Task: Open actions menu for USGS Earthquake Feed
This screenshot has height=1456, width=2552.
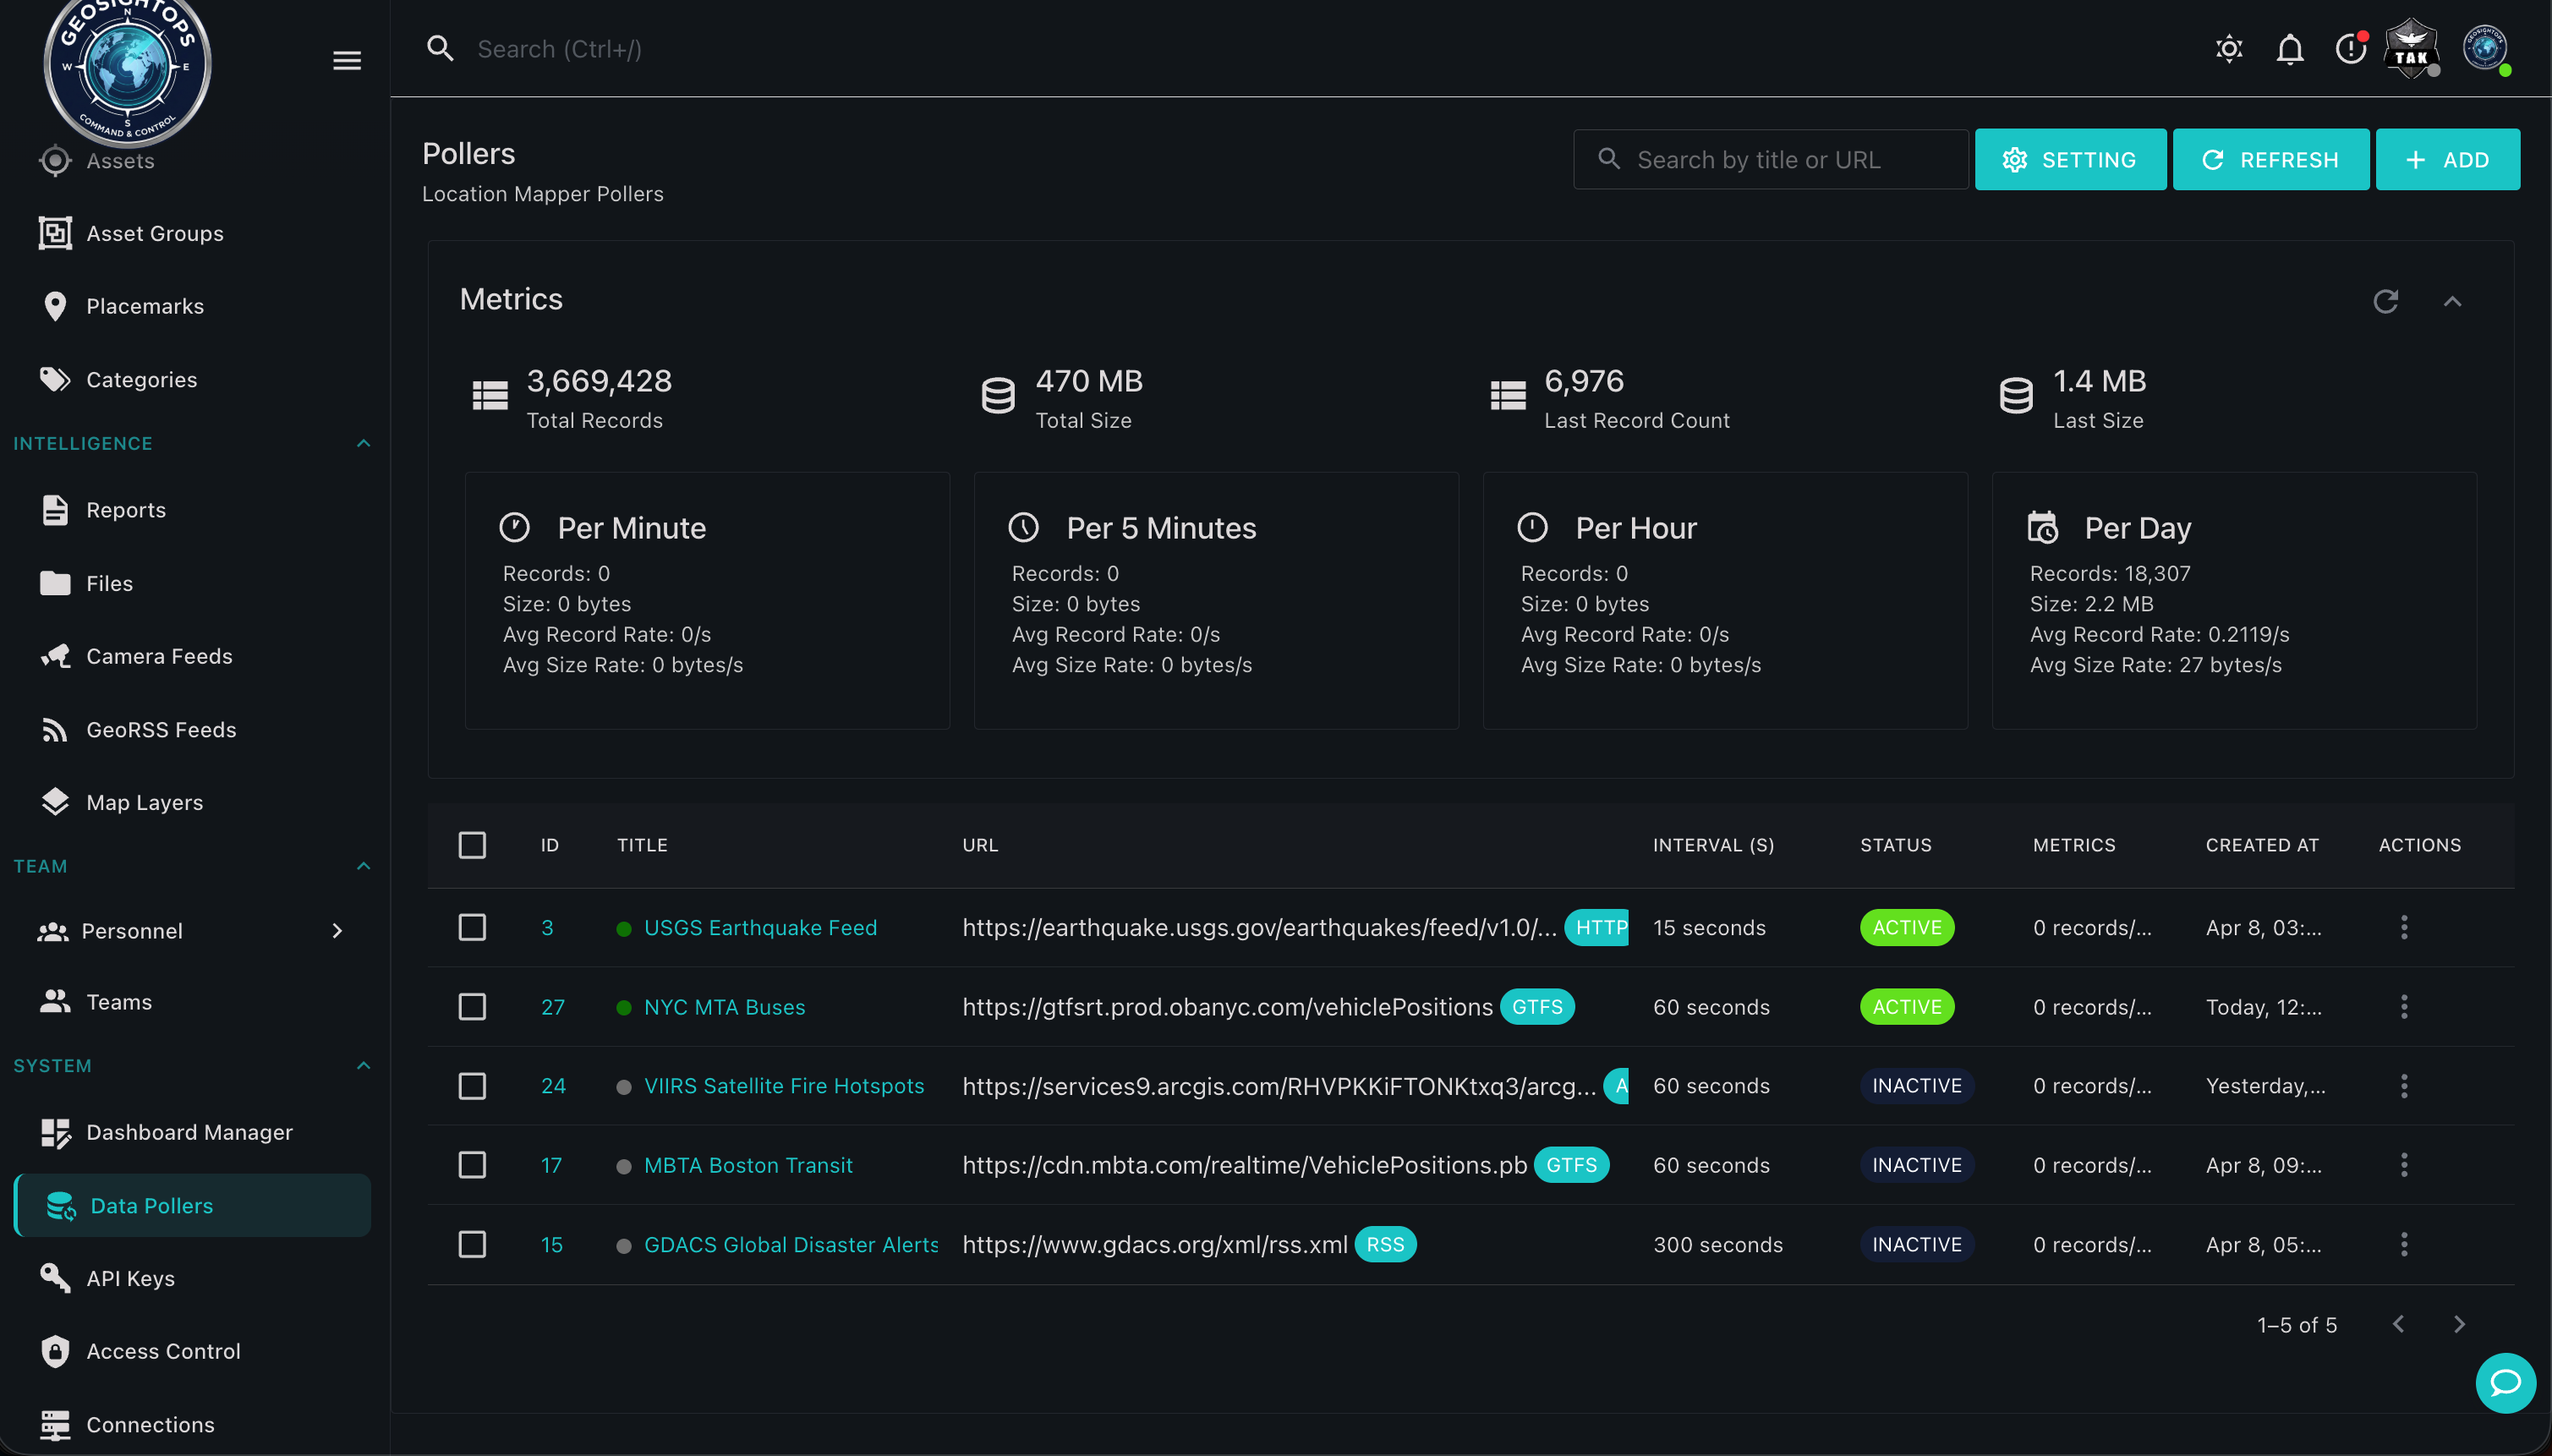Action: [2404, 927]
